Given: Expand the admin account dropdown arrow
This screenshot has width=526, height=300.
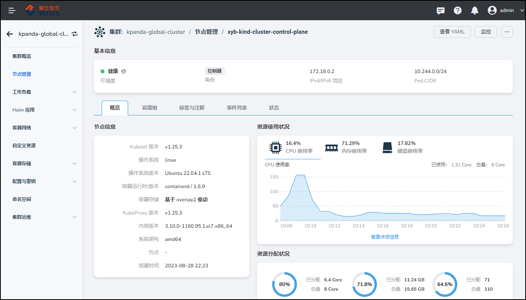Looking at the screenshot, I should pyautogui.click(x=522, y=10).
